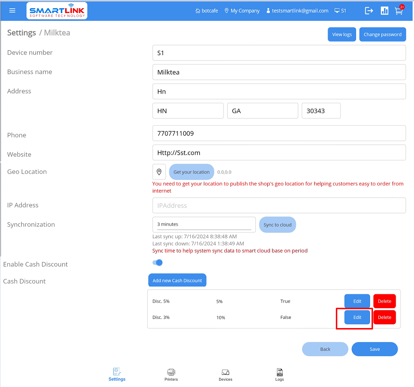414x387 pixels.
Task: Click the IP Address input field
Action: tap(279, 205)
